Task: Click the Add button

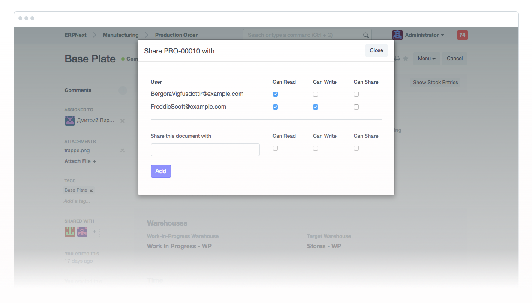Action: (x=161, y=171)
